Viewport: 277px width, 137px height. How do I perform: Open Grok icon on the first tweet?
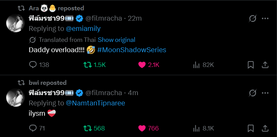point(253,18)
